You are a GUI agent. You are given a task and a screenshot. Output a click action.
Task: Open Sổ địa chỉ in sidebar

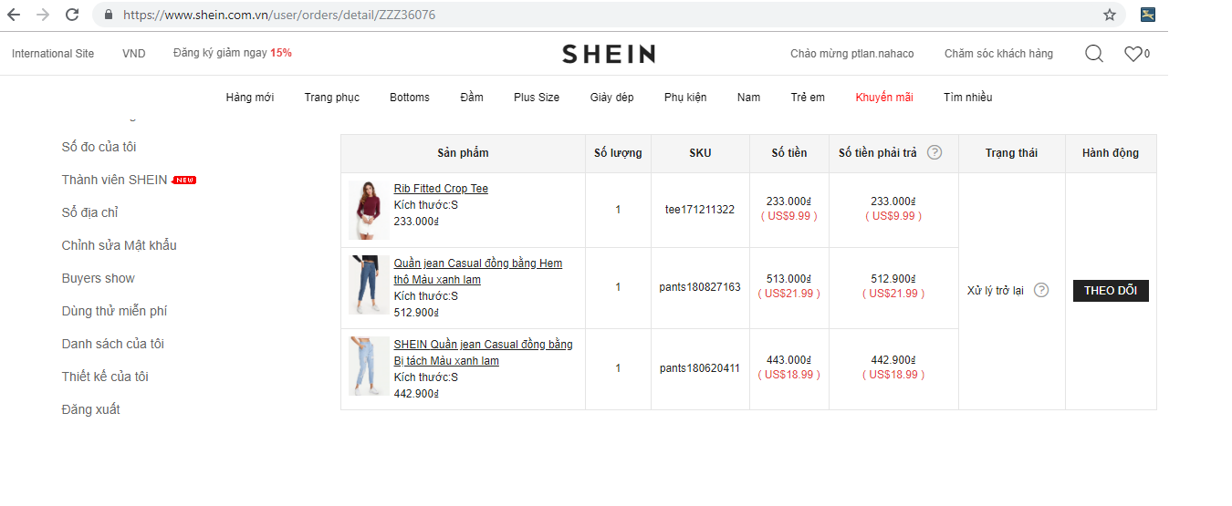point(90,212)
